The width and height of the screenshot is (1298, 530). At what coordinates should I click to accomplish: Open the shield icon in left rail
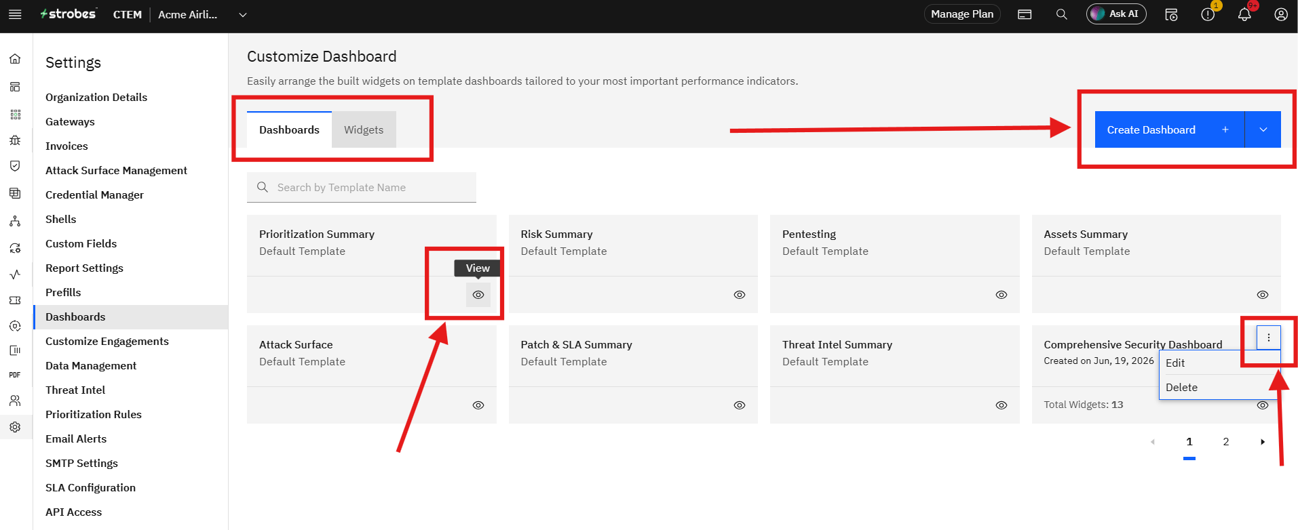tap(15, 166)
